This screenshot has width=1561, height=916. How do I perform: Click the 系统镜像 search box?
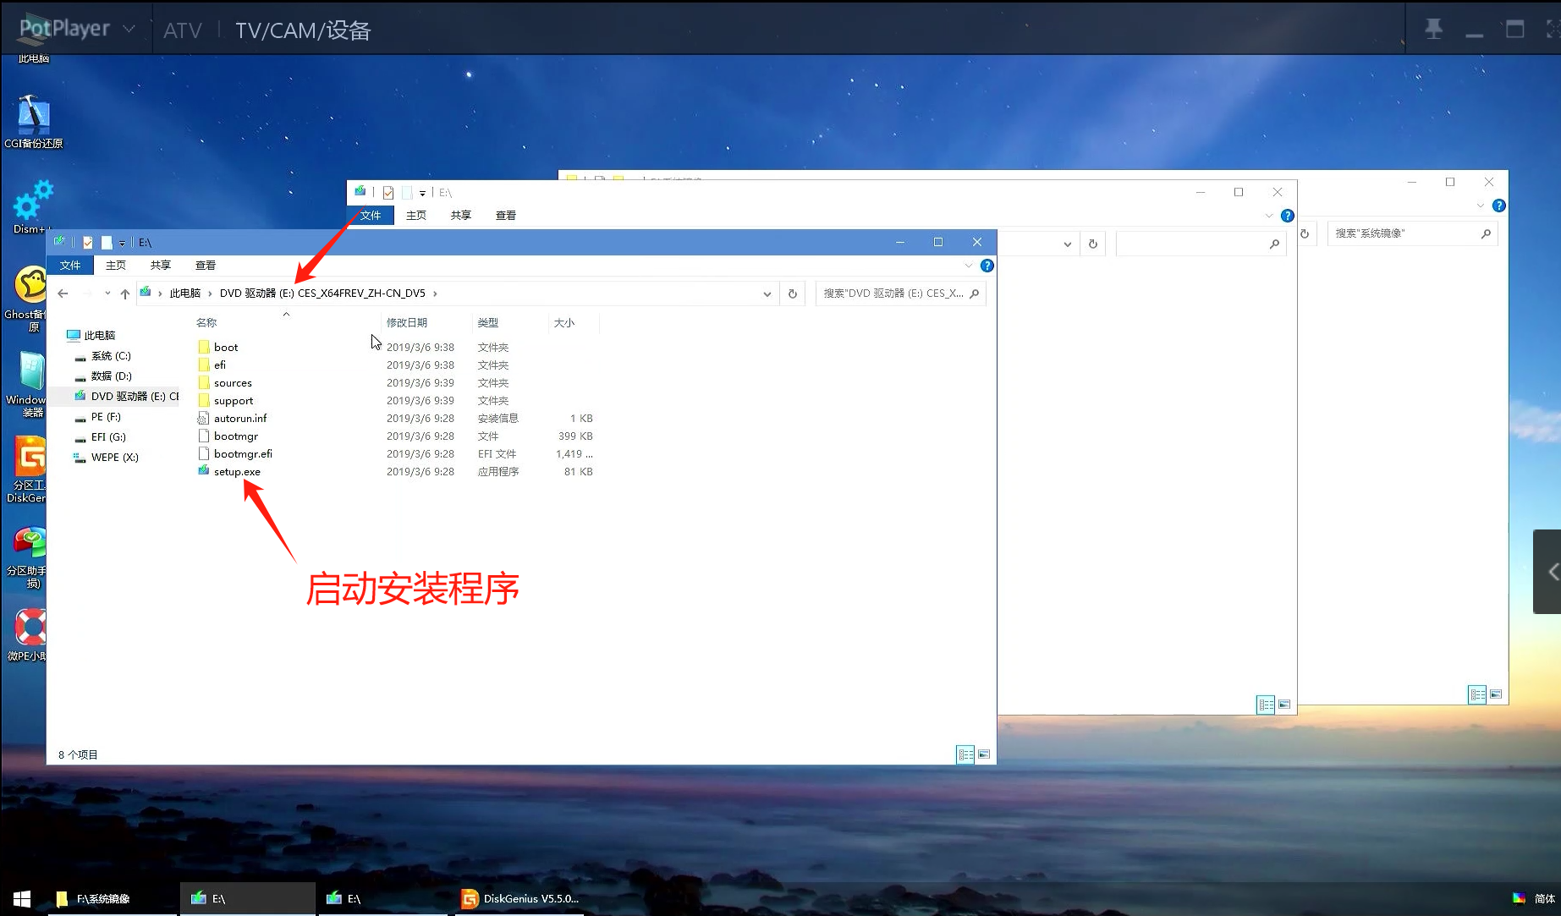(1412, 233)
